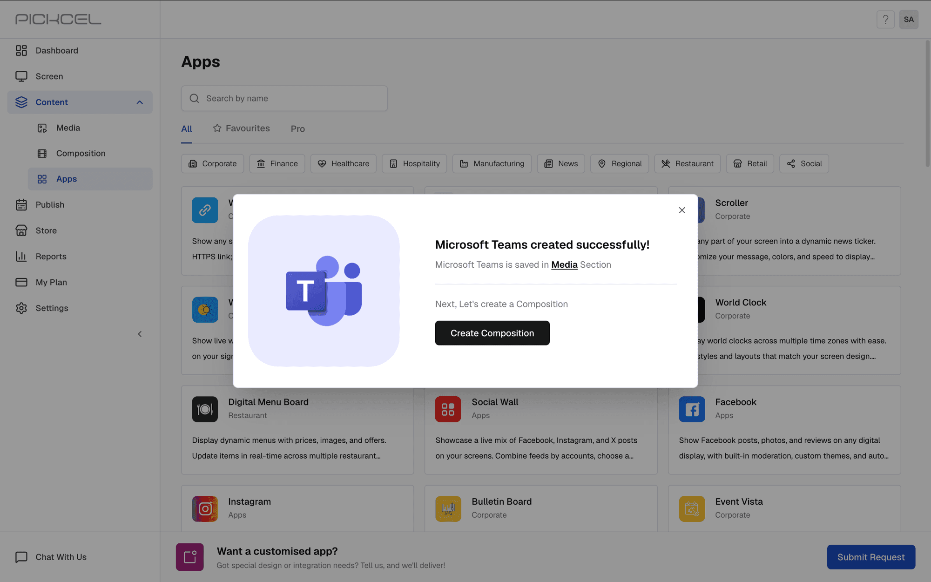Open the Facebook app title
The height and width of the screenshot is (582, 931).
pos(735,402)
